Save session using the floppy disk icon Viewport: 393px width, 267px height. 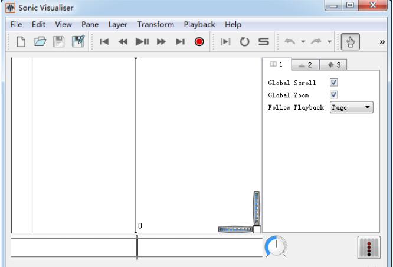point(59,41)
